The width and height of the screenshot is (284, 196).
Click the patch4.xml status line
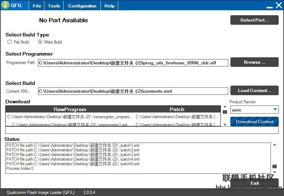[73, 159]
